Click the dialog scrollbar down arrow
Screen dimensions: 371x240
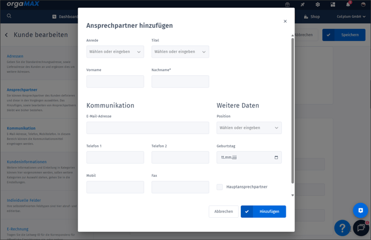pyautogui.click(x=292, y=195)
